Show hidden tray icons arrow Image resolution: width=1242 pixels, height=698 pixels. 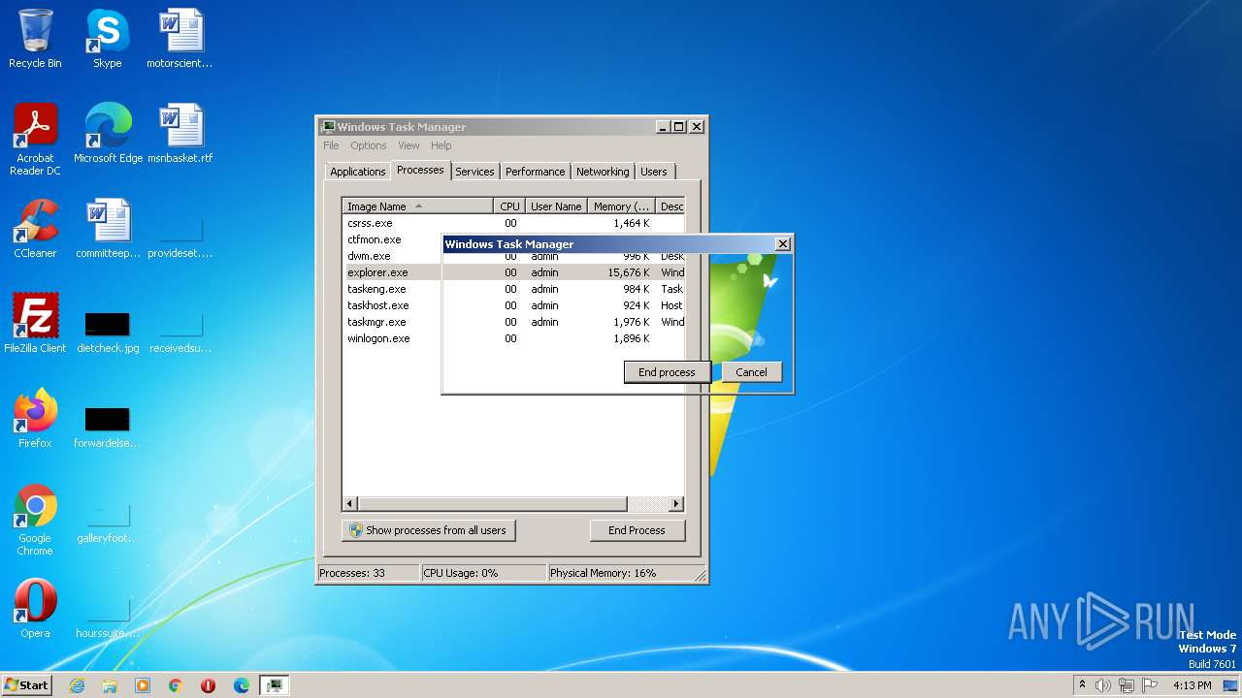[1082, 685]
